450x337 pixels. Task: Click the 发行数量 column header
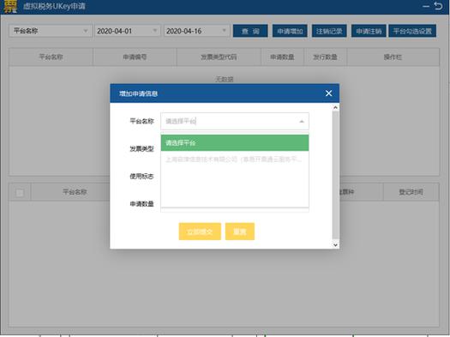click(325, 57)
